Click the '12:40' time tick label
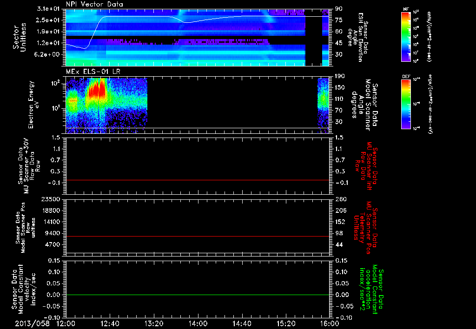 [110, 323]
